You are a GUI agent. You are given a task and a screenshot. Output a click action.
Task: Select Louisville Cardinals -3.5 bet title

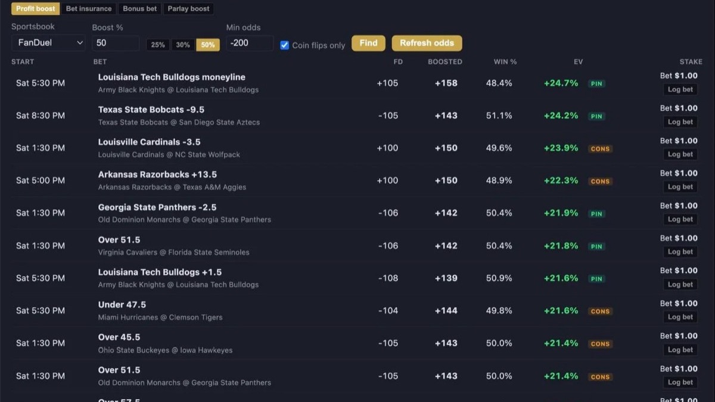tap(149, 142)
